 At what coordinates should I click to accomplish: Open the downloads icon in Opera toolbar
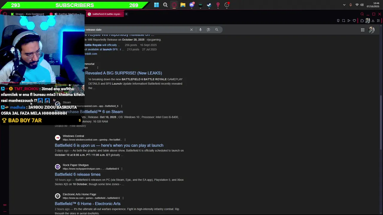pyautogui.click(x=373, y=21)
